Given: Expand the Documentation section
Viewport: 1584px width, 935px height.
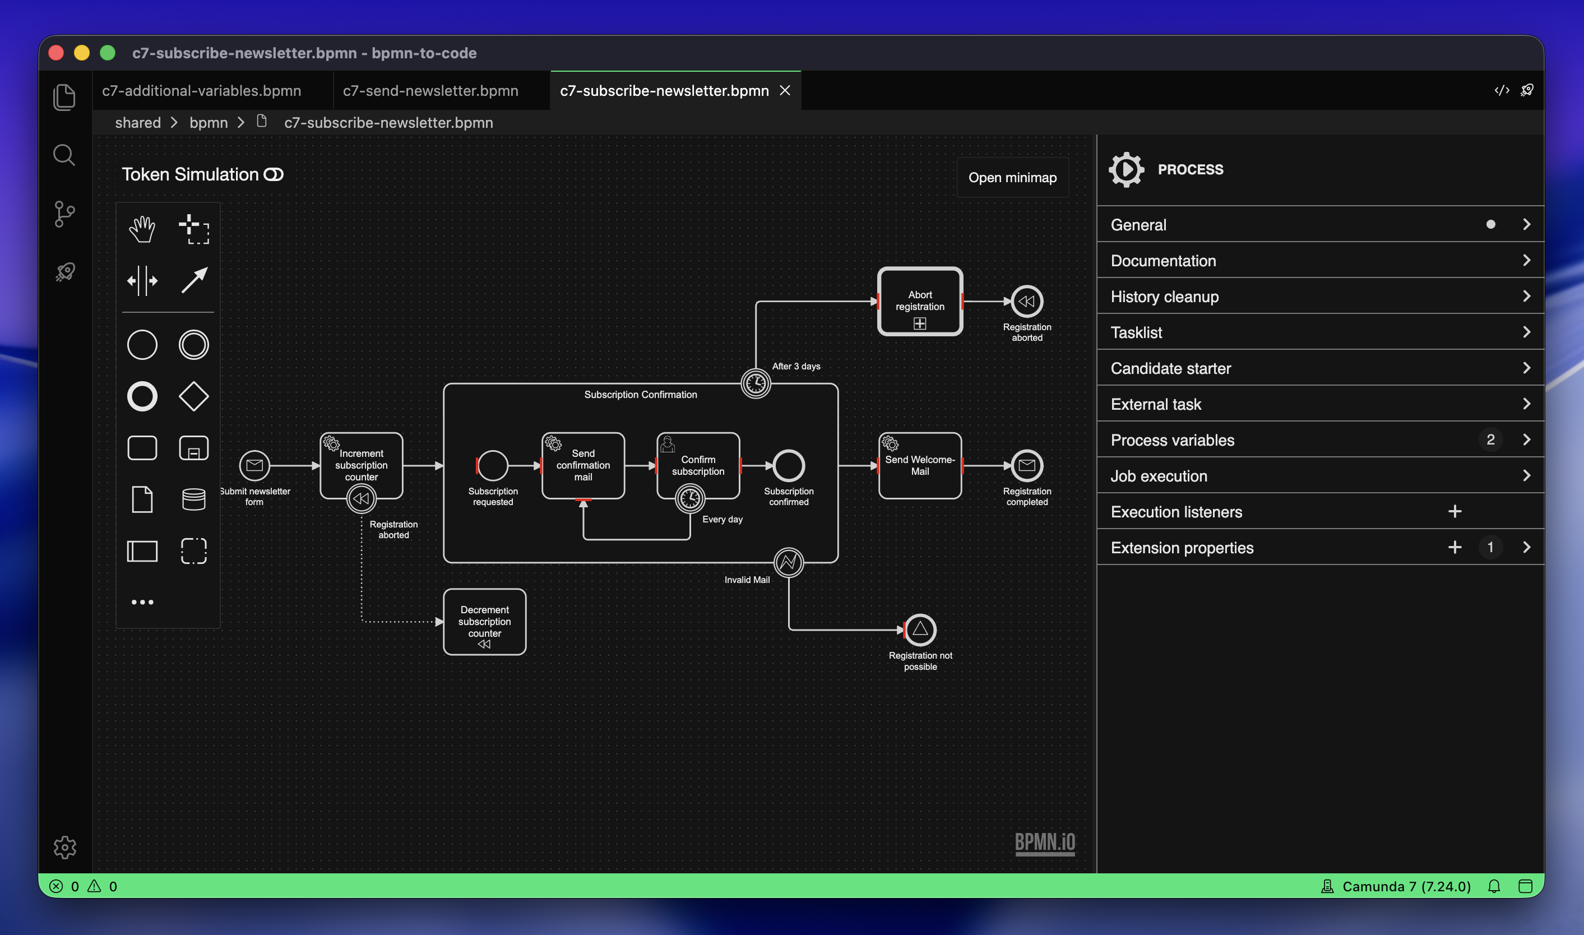Looking at the screenshot, I should pos(1320,260).
